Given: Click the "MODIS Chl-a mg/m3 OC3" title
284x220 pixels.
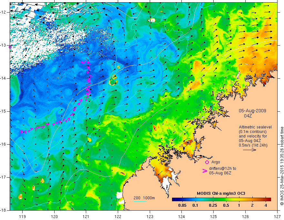Looking at the screenshot, I should pyautogui.click(x=221, y=193).
